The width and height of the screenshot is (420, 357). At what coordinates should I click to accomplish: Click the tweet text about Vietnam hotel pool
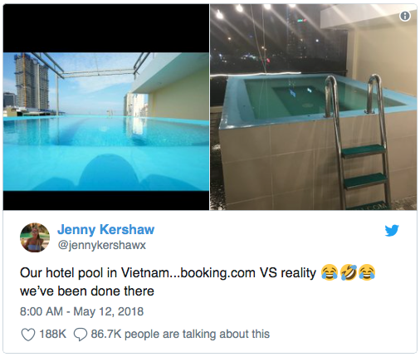pyautogui.click(x=198, y=281)
